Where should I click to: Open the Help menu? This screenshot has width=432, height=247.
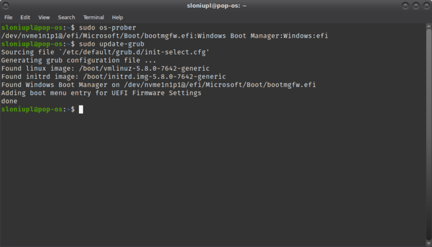[117, 17]
